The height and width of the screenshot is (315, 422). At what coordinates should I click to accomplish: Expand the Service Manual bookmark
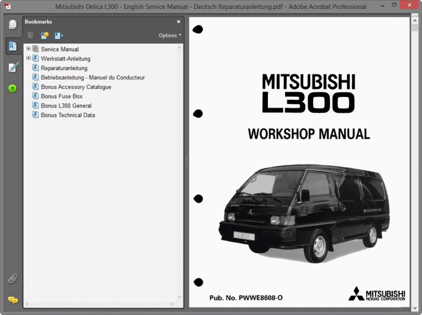coord(28,48)
